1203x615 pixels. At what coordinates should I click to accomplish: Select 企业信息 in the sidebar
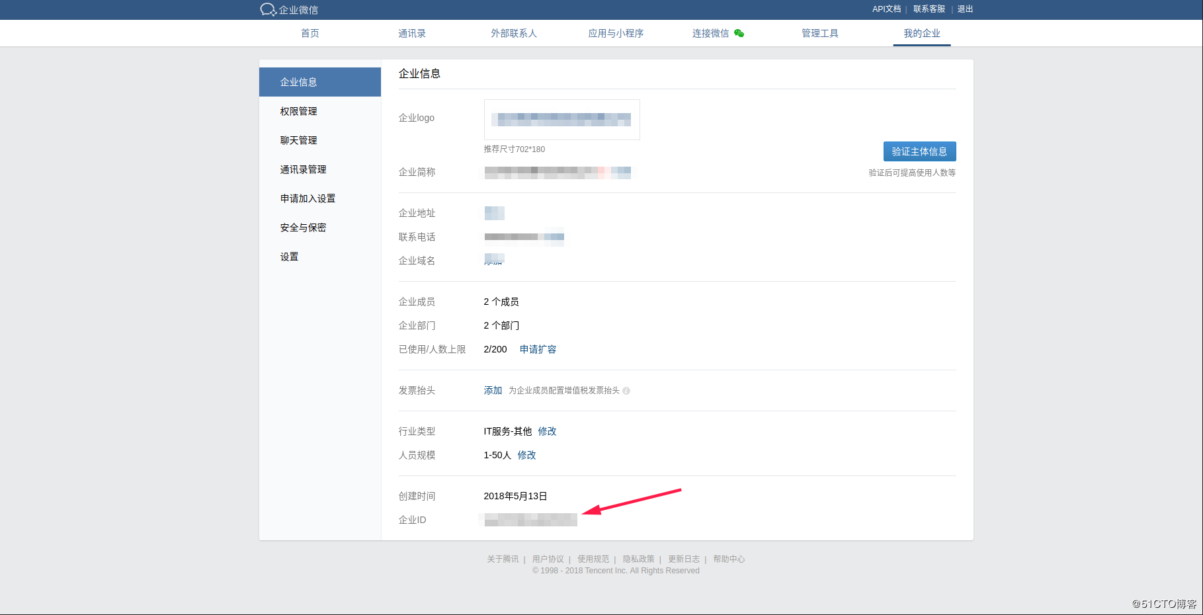click(x=320, y=82)
